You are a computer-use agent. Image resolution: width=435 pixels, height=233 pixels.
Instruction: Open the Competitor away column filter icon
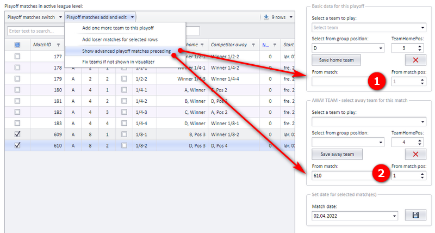[253, 45]
